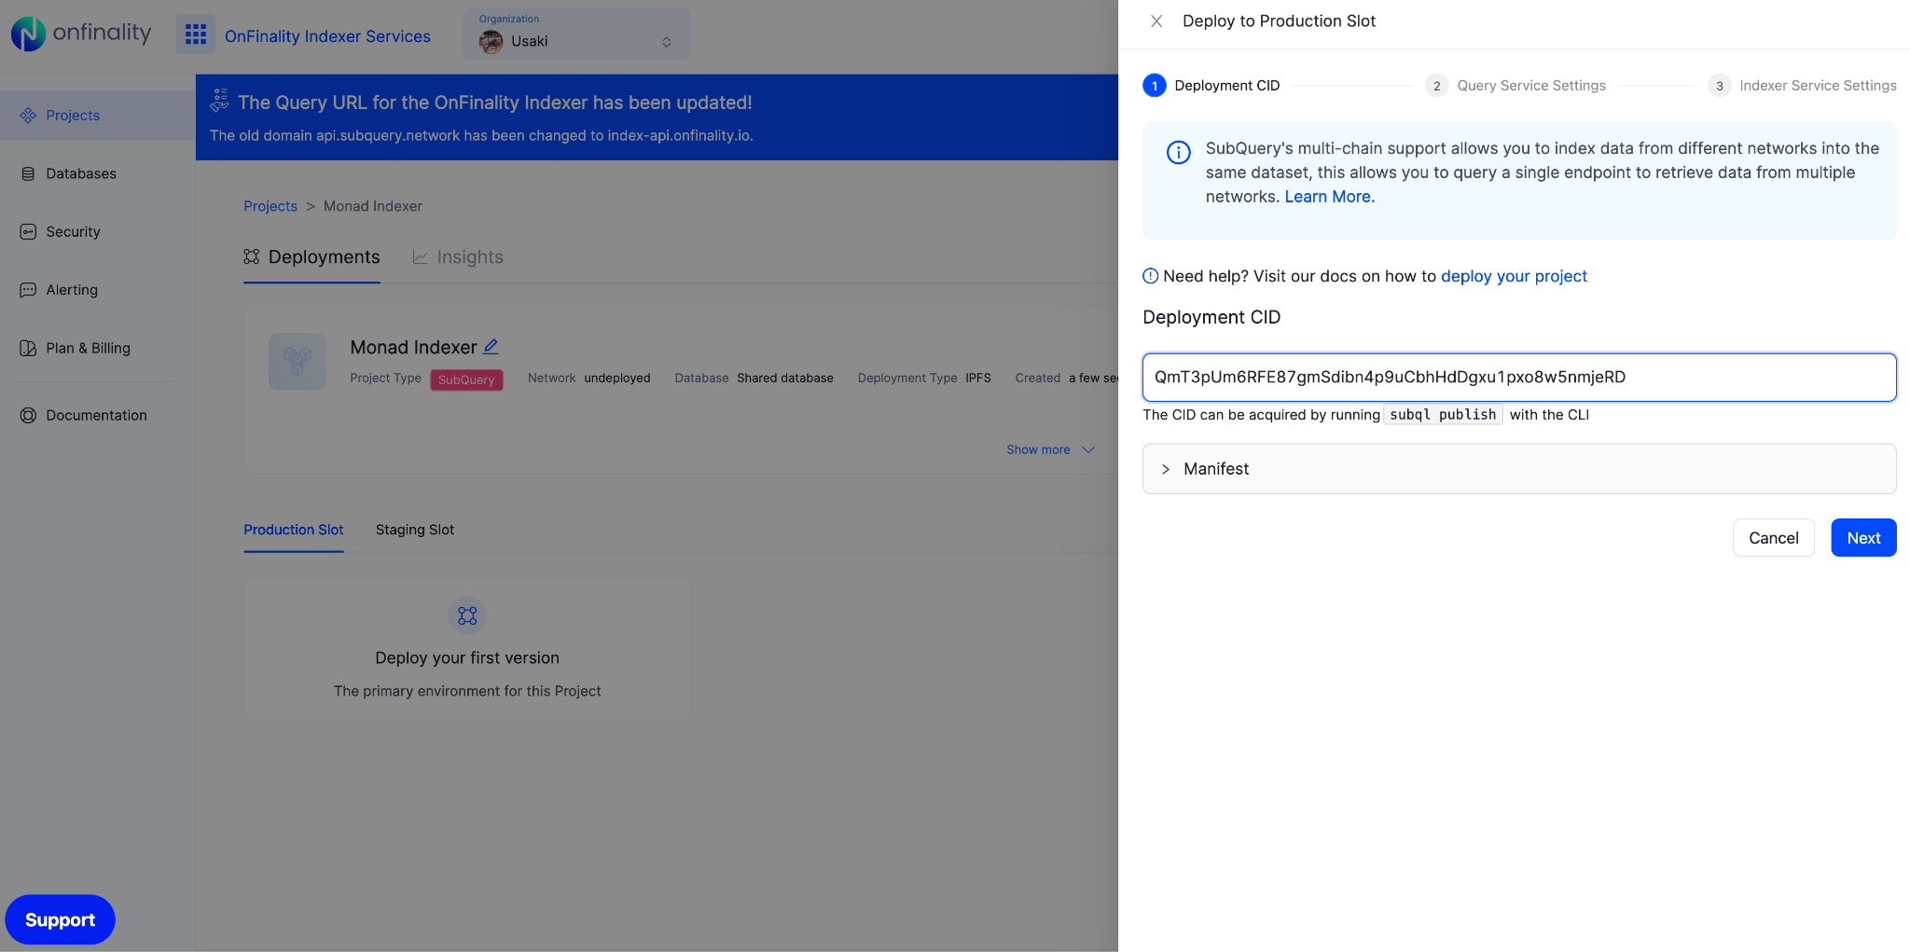Click the pencil icon to rename Monad Indexer
The image size is (1910, 952).
point(491,346)
